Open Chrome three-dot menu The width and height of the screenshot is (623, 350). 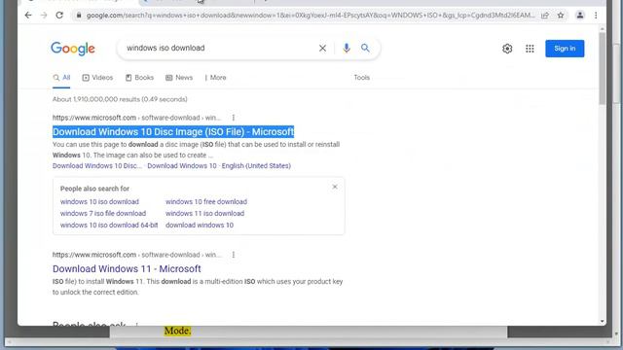pyautogui.click(x=596, y=16)
